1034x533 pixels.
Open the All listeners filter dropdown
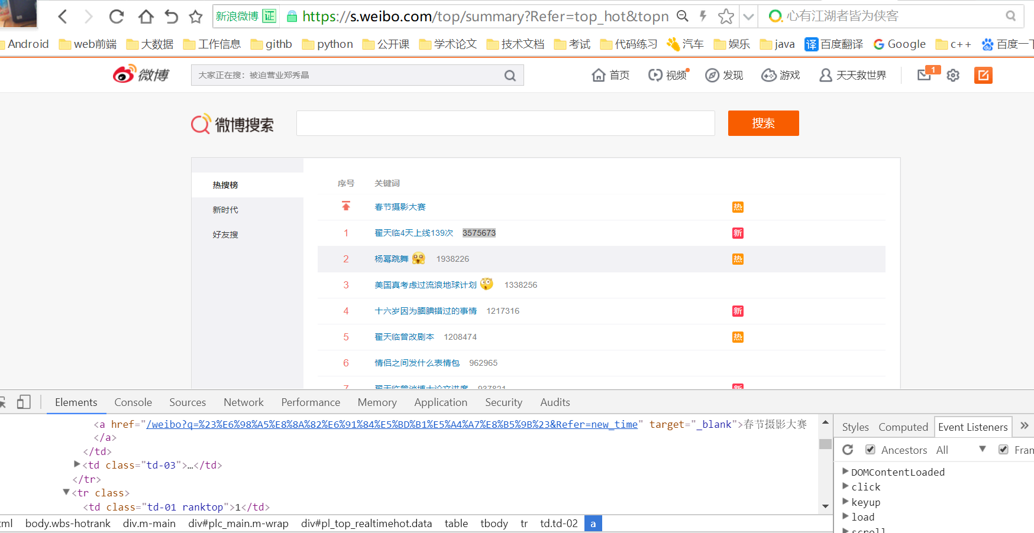pos(961,450)
